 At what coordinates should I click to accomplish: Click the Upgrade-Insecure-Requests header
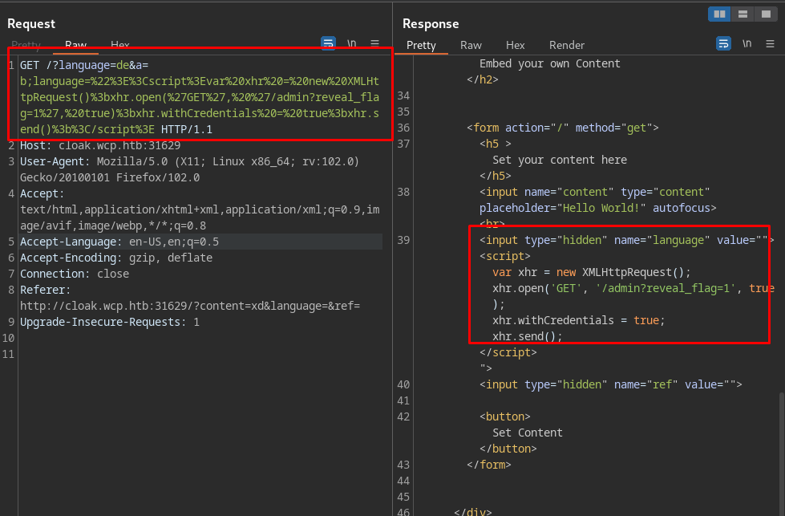[x=110, y=322]
